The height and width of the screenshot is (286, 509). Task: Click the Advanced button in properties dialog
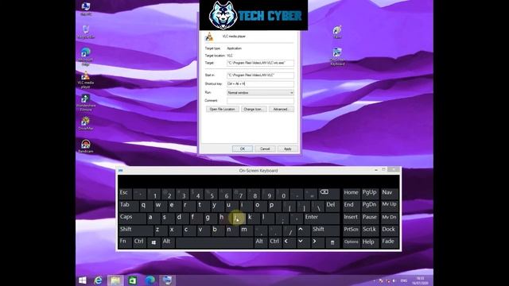[281, 110]
